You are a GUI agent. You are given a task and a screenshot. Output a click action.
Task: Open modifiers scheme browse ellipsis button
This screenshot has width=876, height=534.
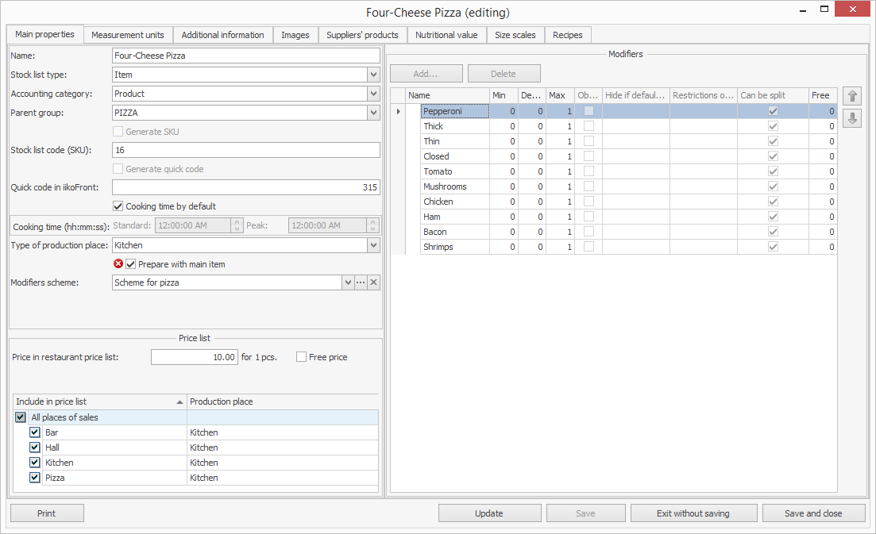tap(361, 282)
